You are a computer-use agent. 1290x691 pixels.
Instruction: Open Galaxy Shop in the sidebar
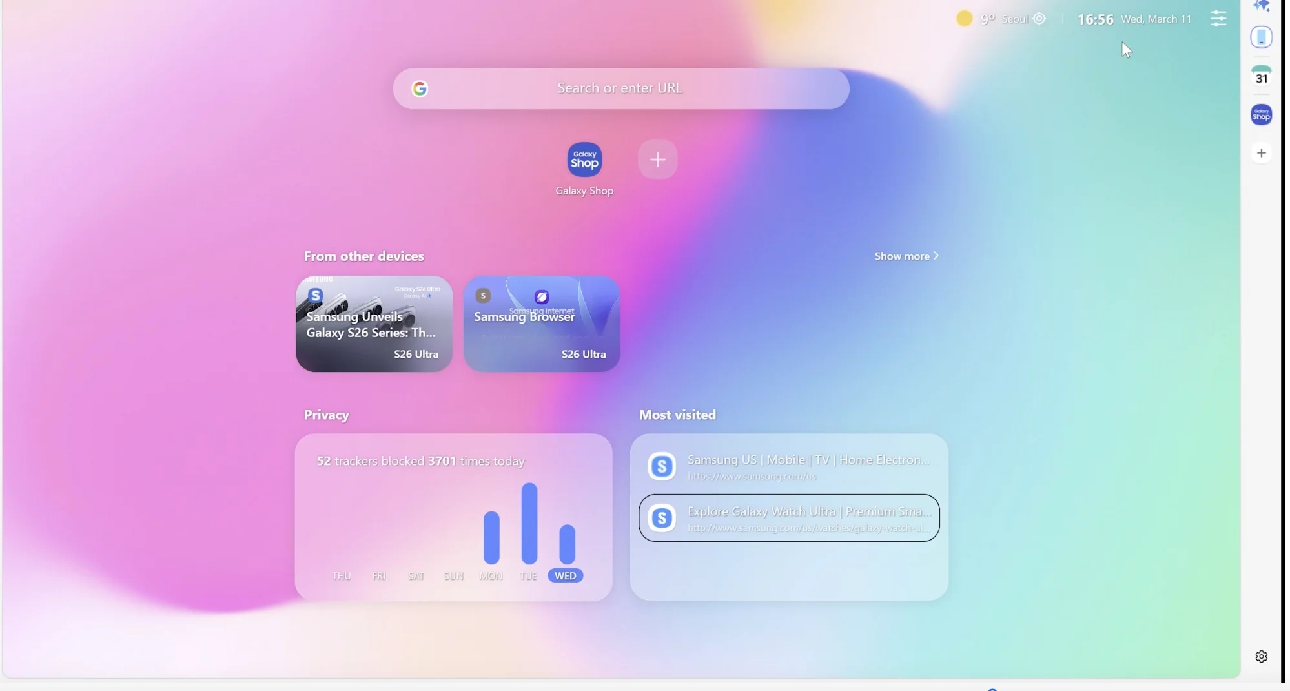pos(1261,115)
